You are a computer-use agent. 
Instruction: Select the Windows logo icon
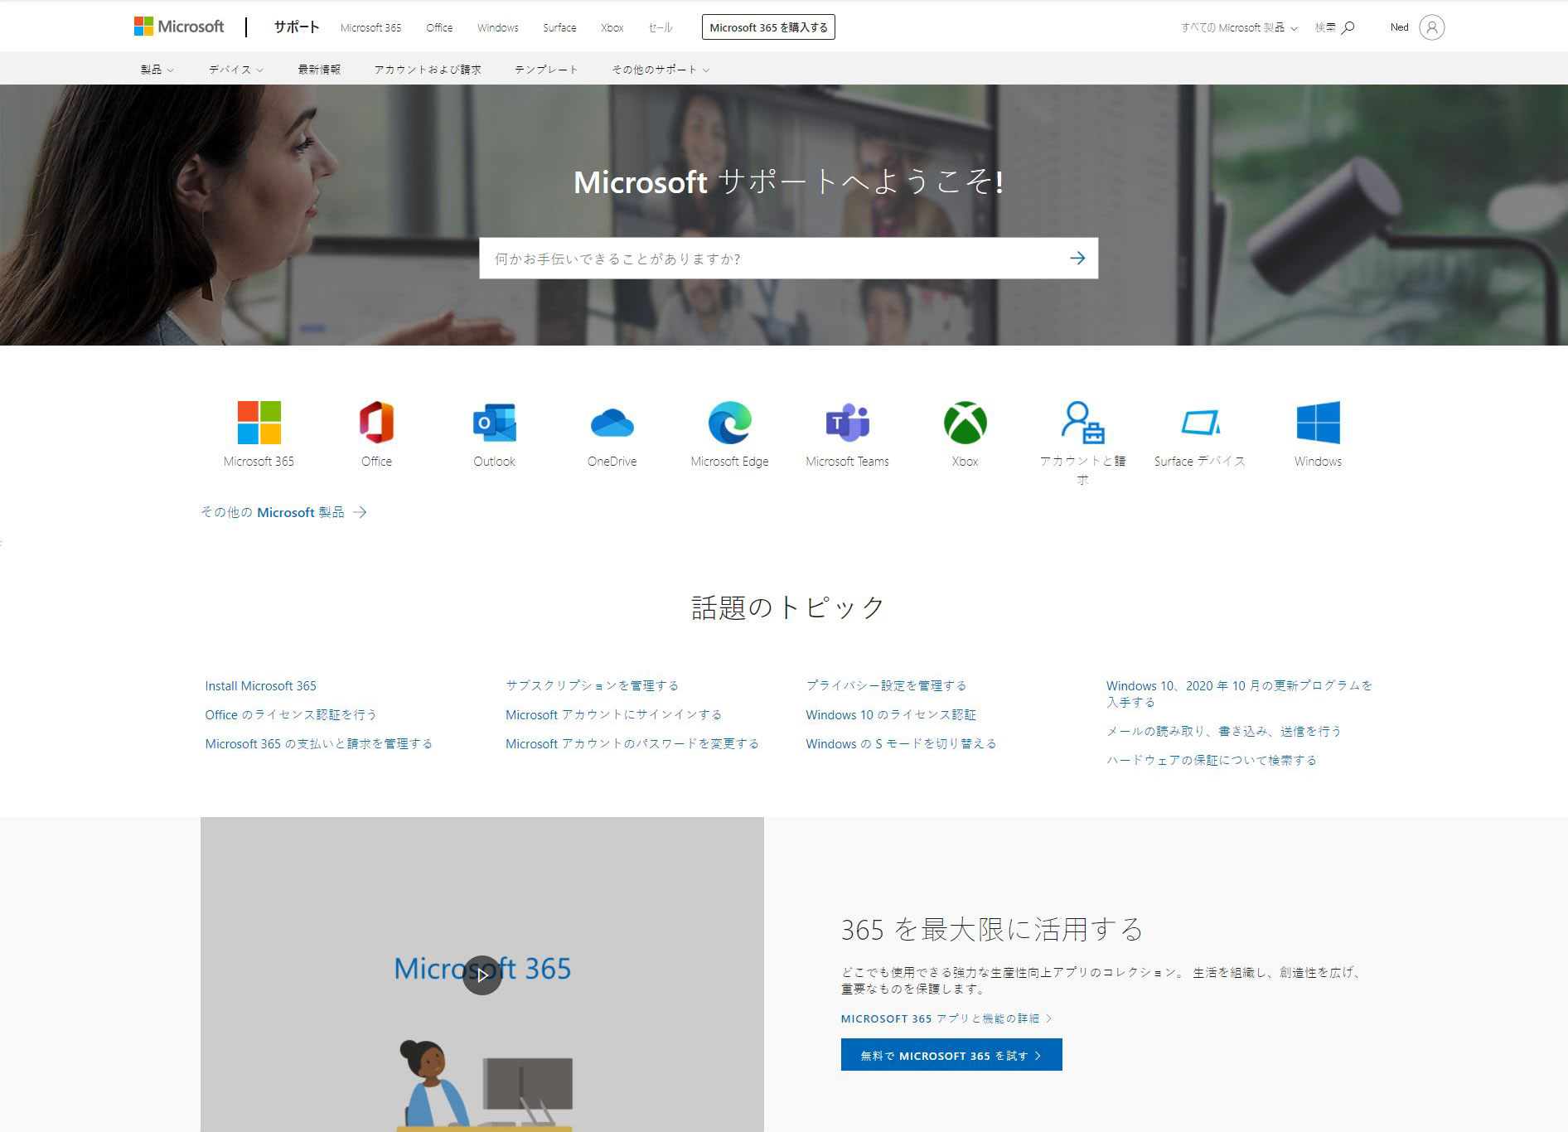point(1318,423)
